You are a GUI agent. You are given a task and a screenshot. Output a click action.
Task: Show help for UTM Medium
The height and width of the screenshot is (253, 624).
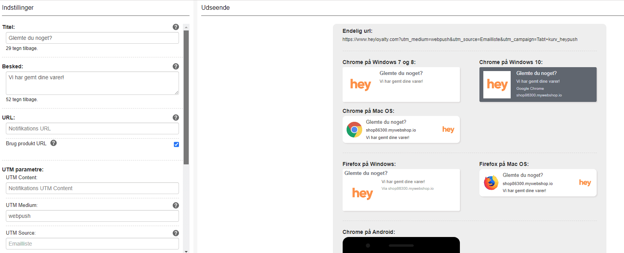pyautogui.click(x=176, y=205)
